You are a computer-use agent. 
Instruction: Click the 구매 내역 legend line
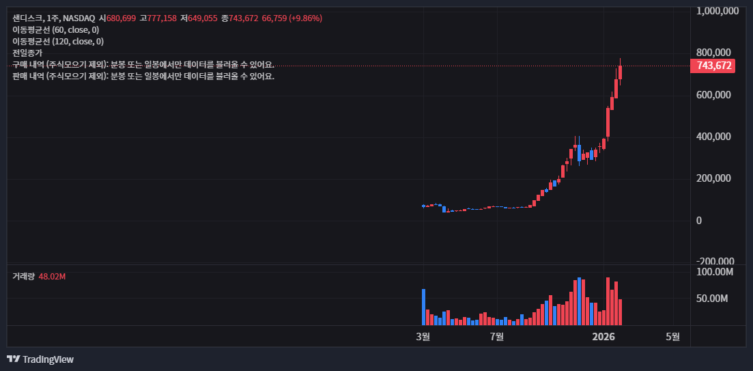pos(143,64)
